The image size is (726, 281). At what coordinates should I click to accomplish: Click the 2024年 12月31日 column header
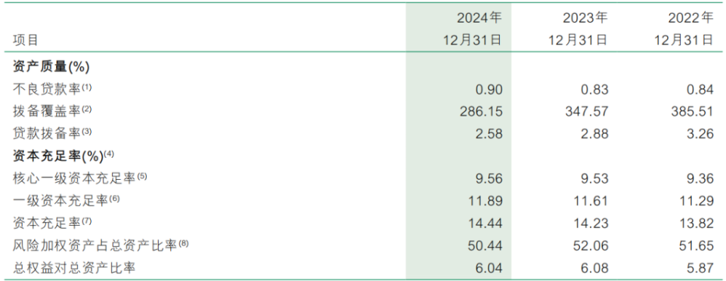click(472, 29)
